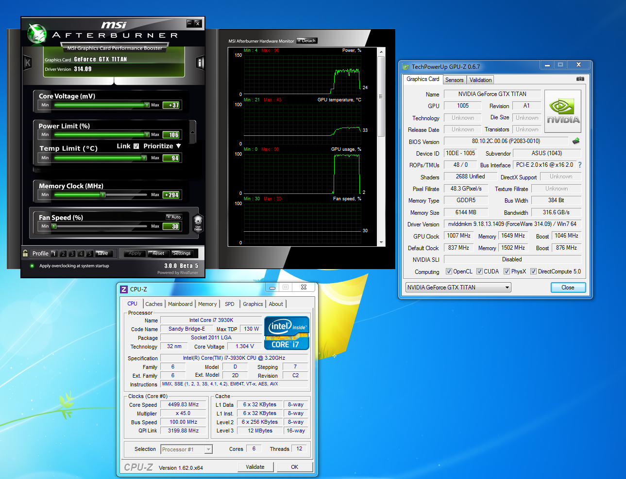Toggle Auto fan speed
Screen dimensions: 626x479
[x=174, y=217]
